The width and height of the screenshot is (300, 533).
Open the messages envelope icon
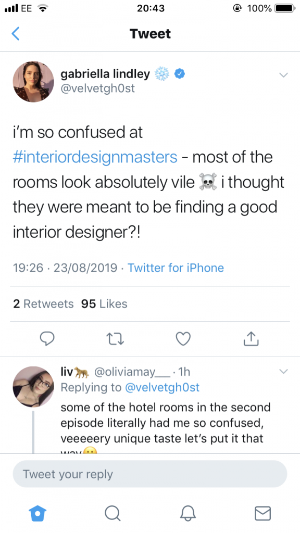(262, 513)
